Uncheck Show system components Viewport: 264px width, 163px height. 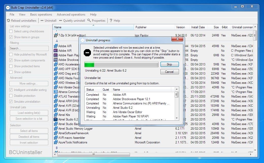(11, 60)
